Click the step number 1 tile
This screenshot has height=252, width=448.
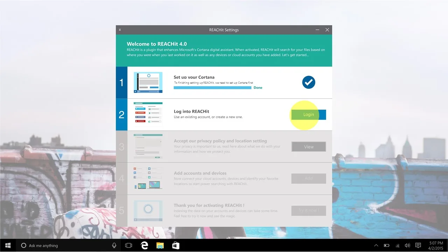[x=121, y=83]
